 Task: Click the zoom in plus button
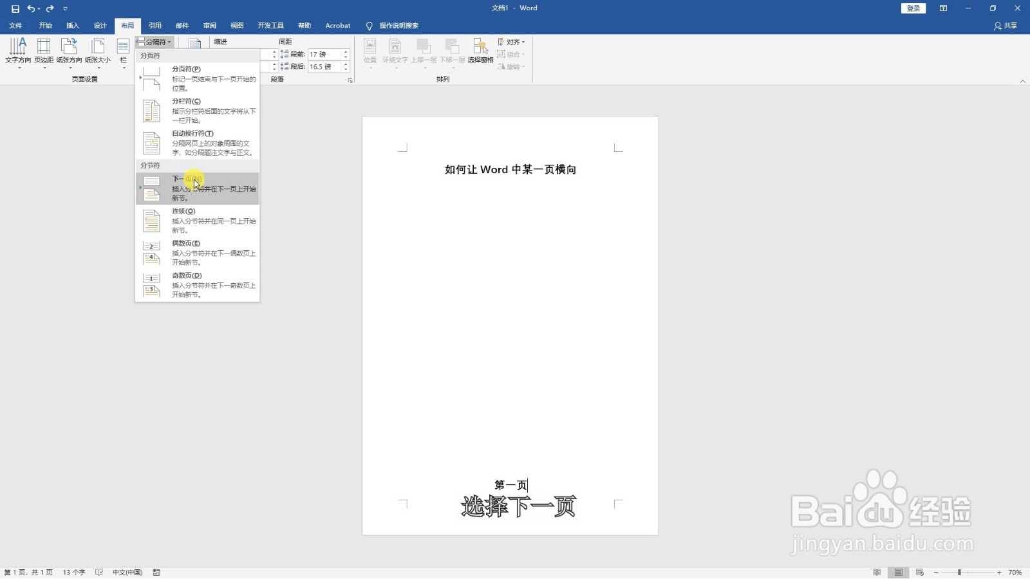999,573
